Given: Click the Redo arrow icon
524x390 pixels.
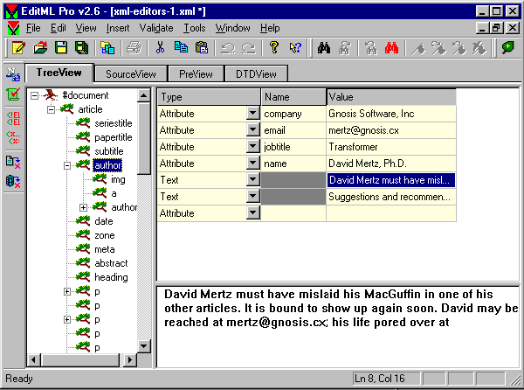Looking at the screenshot, I should click(x=248, y=48).
